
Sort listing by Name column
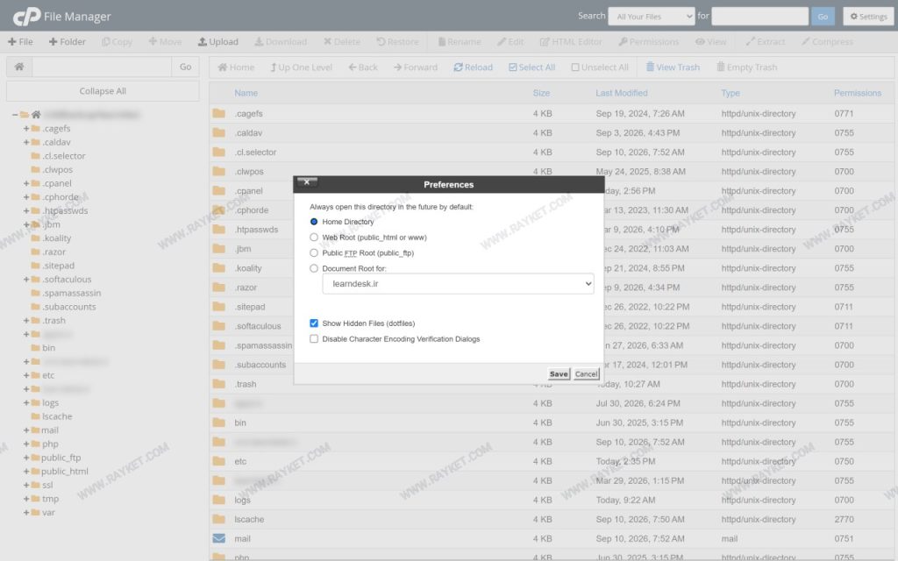(246, 93)
